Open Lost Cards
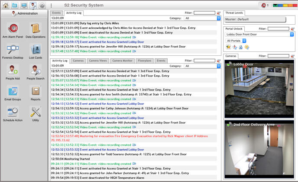 click(x=36, y=51)
